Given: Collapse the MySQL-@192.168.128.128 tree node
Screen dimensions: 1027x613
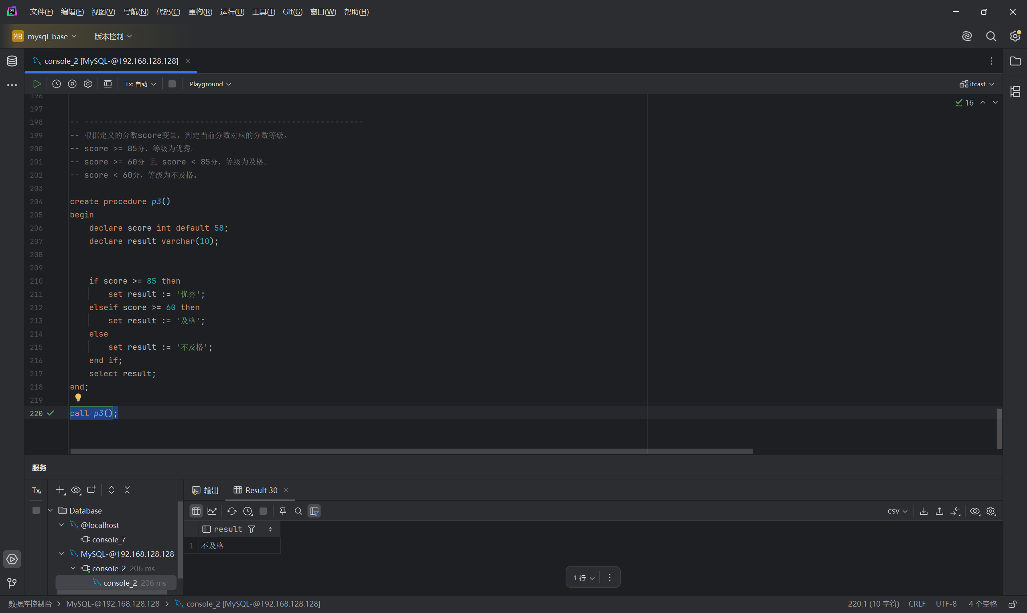Looking at the screenshot, I should (61, 554).
